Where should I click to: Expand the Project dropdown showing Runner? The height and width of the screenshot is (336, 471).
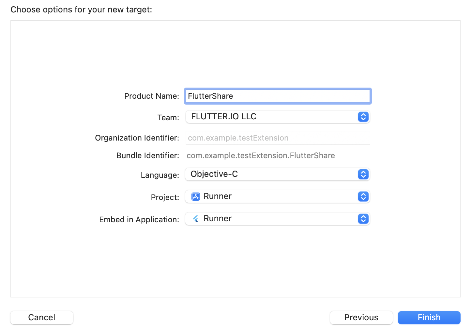(x=277, y=196)
